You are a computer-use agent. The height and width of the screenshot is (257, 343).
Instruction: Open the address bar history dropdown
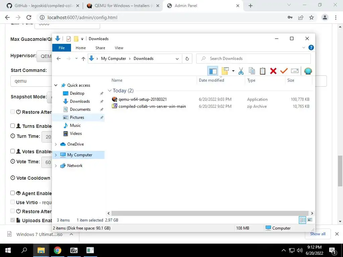[177, 59]
